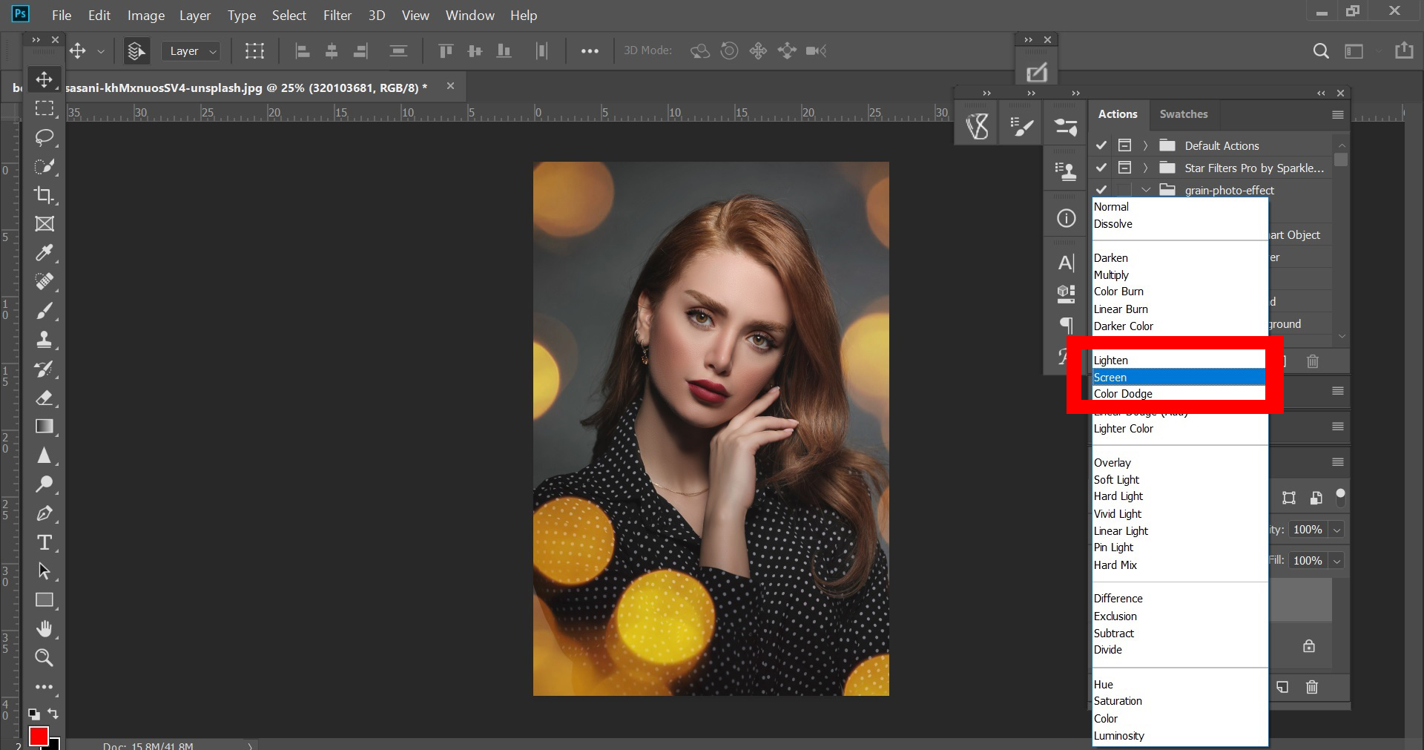Switch to the Swatches tab

(x=1184, y=114)
